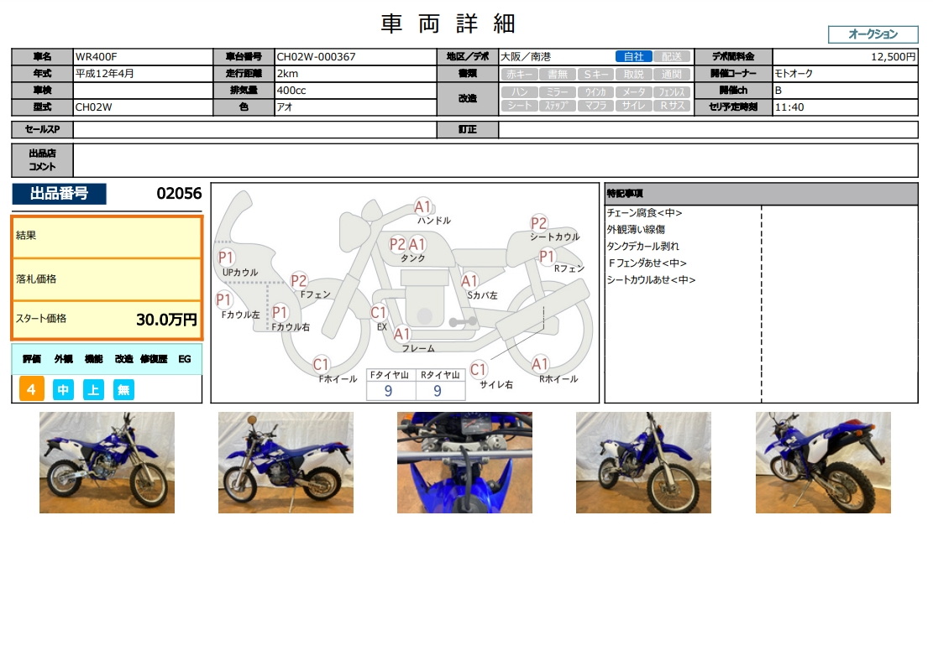
Task: Click the P2 marker on Fフェン
Action: point(299,281)
